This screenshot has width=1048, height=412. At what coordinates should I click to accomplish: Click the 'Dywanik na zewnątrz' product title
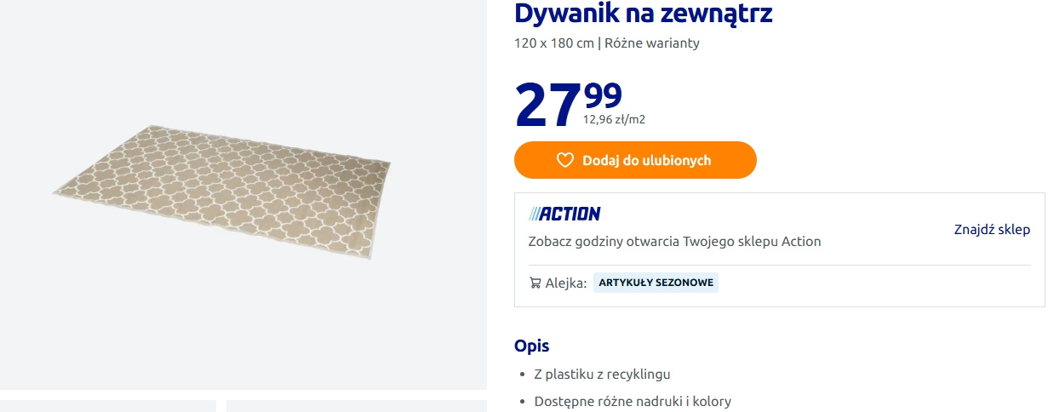click(644, 14)
